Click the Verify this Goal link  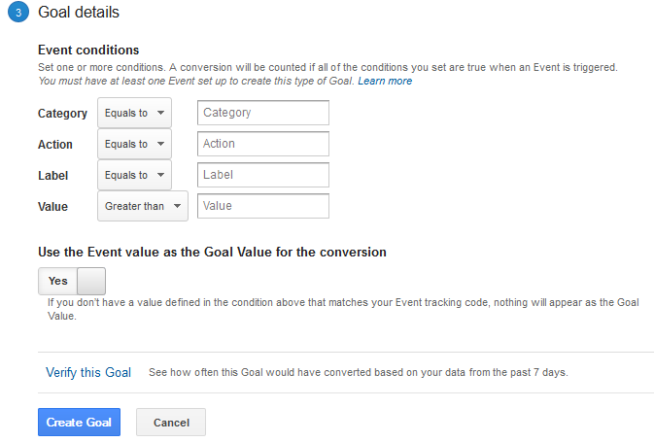tap(88, 372)
